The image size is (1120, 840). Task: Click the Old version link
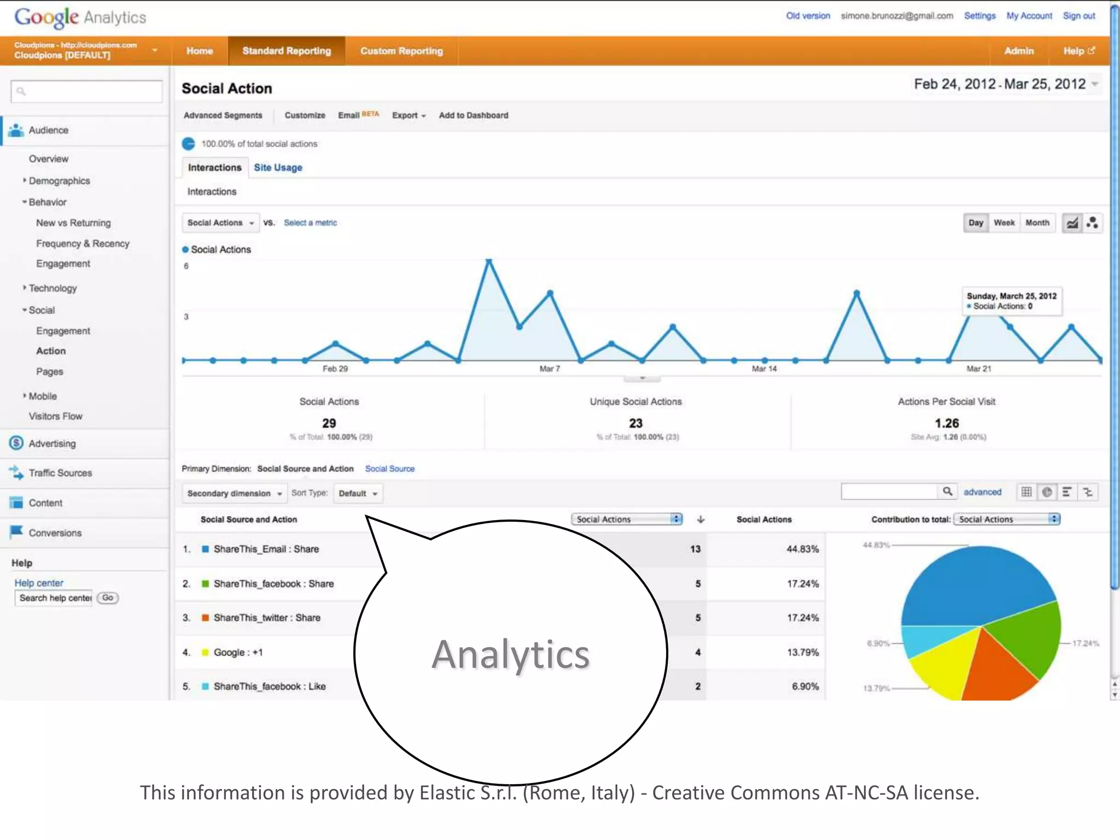[808, 16]
